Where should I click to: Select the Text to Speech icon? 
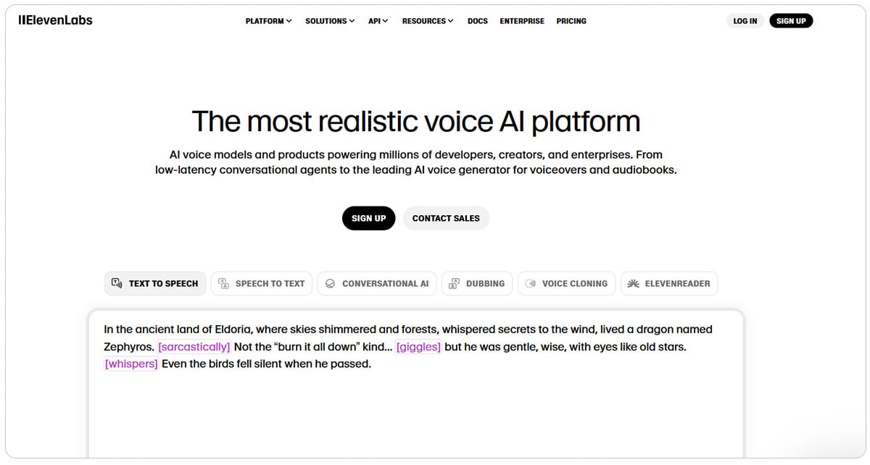(x=117, y=283)
